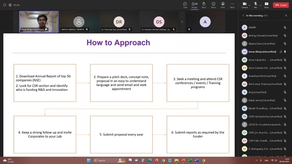Toggle the People participants panel

tap(194, 4)
